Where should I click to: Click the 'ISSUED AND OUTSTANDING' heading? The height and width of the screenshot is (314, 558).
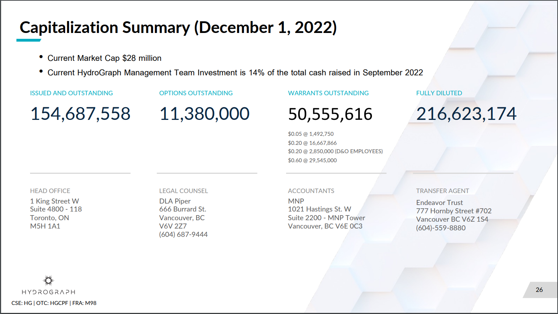coord(71,93)
